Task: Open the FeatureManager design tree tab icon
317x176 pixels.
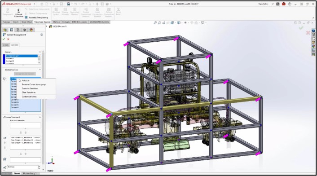Action: point(5,30)
